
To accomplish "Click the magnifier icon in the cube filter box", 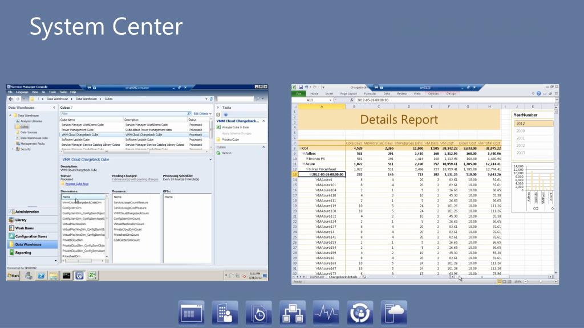I will coord(189,113).
